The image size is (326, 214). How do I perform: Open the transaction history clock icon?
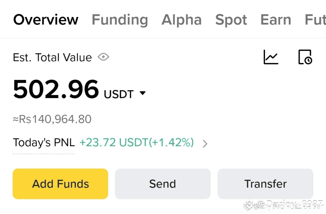tap(305, 57)
